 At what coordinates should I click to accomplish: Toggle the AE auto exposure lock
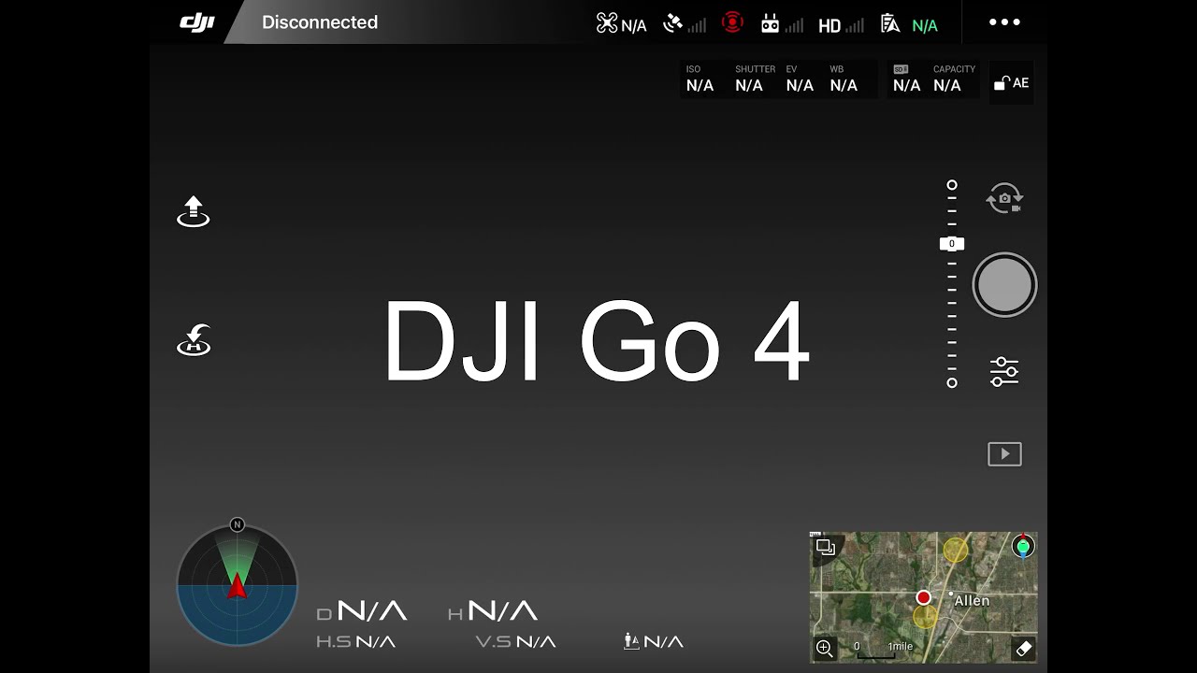[x=1011, y=83]
